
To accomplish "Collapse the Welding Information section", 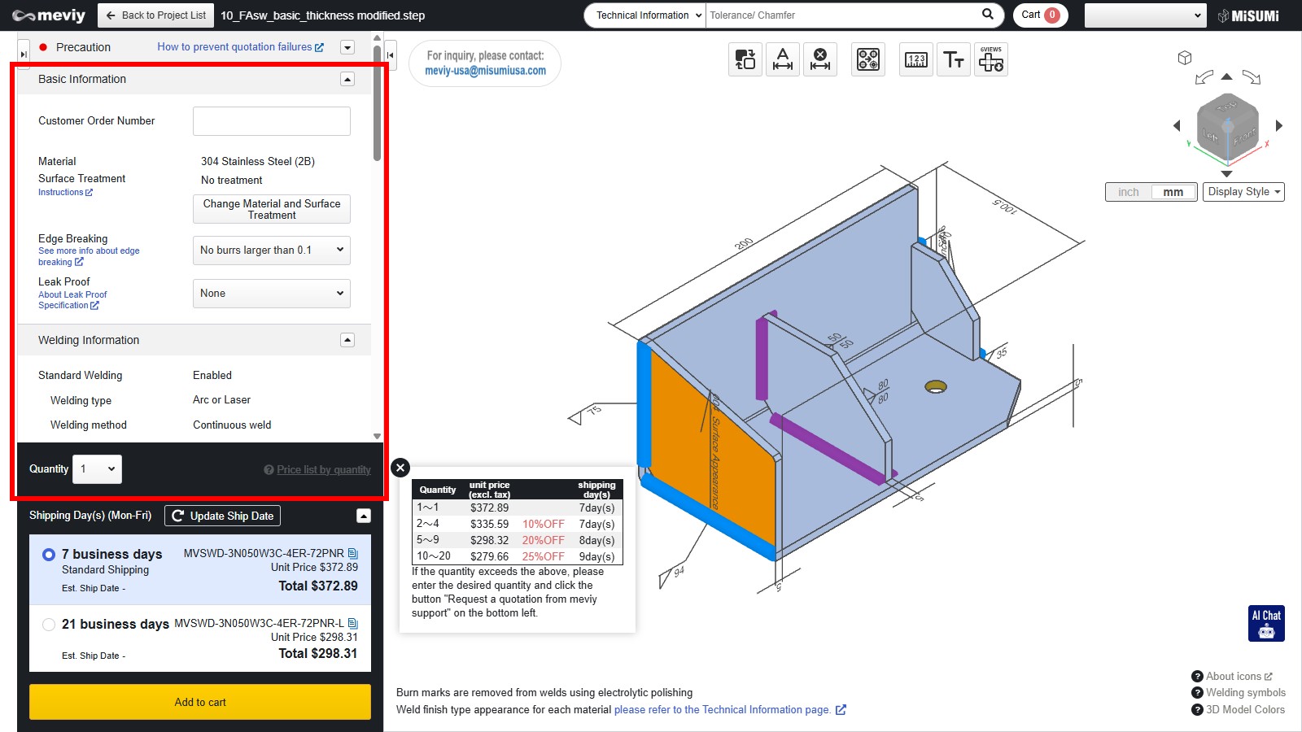I will click(x=347, y=340).
